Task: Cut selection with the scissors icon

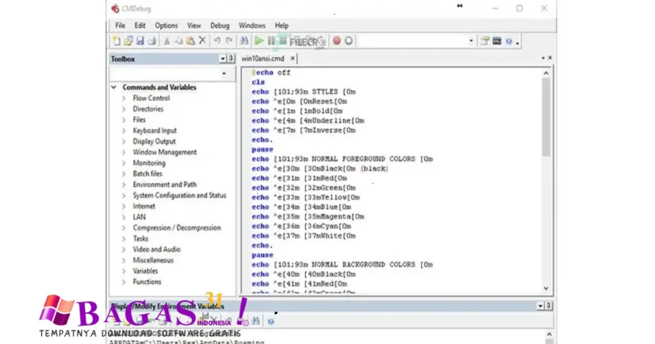Action: (x=166, y=41)
